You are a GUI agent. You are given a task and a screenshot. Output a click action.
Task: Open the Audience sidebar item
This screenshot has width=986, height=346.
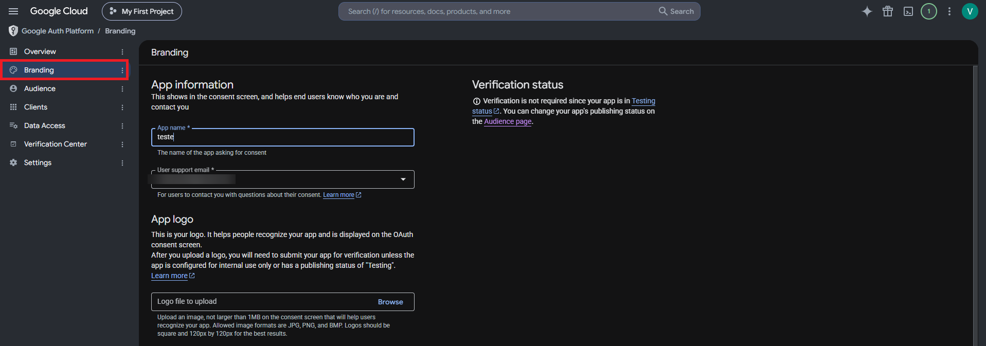[65, 88]
